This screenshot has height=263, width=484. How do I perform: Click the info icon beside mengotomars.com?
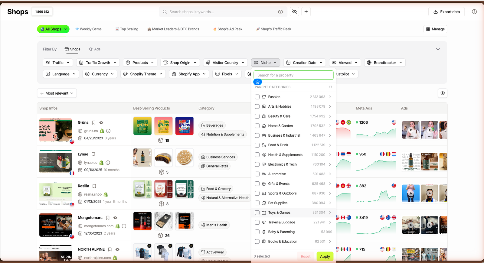coord(124,226)
